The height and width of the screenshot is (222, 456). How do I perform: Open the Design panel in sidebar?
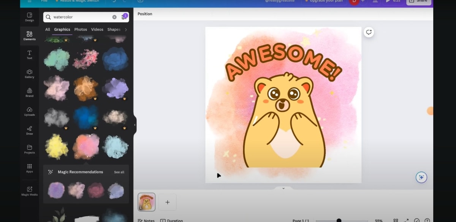pyautogui.click(x=29, y=17)
